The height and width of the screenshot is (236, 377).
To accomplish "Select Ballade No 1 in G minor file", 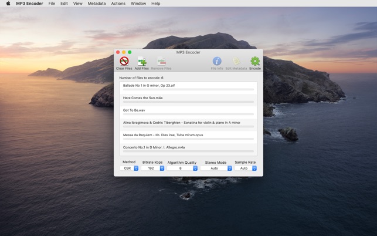I will tap(189, 87).
